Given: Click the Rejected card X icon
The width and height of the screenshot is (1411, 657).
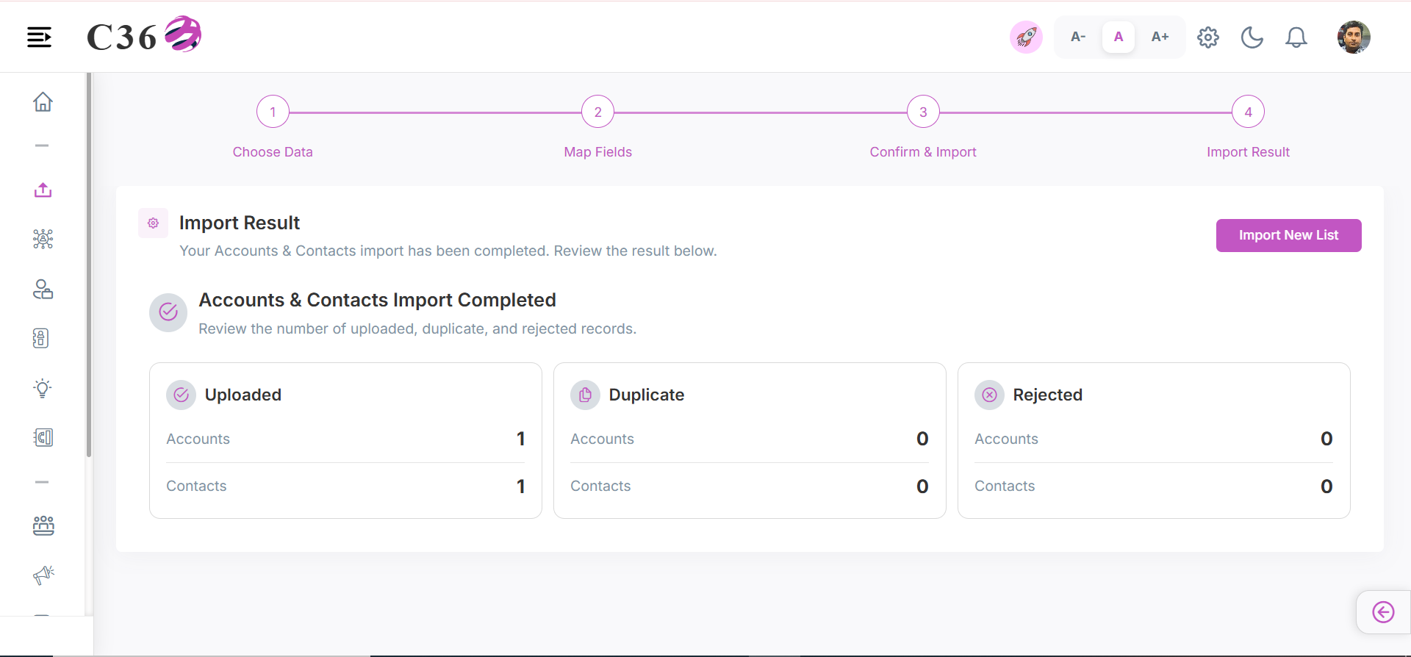Looking at the screenshot, I should (x=989, y=395).
